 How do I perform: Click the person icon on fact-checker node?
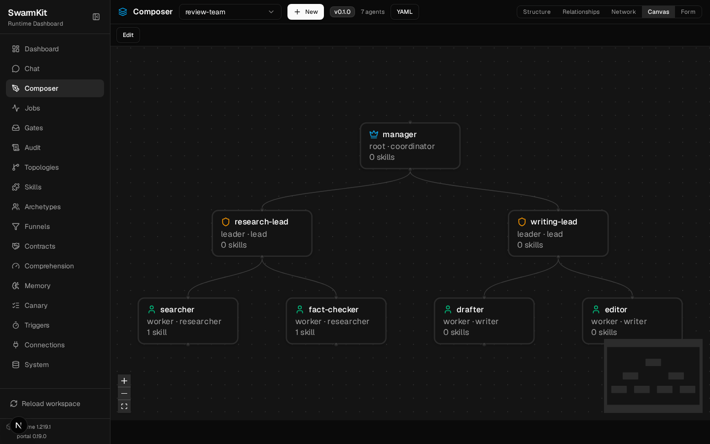pyautogui.click(x=300, y=309)
